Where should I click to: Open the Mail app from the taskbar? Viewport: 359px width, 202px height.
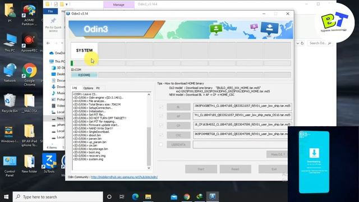click(174, 197)
